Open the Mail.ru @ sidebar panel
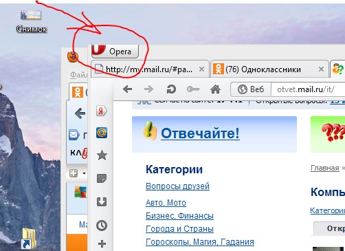 (102, 133)
